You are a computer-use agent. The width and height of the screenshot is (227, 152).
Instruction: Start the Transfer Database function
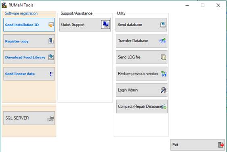click(142, 41)
